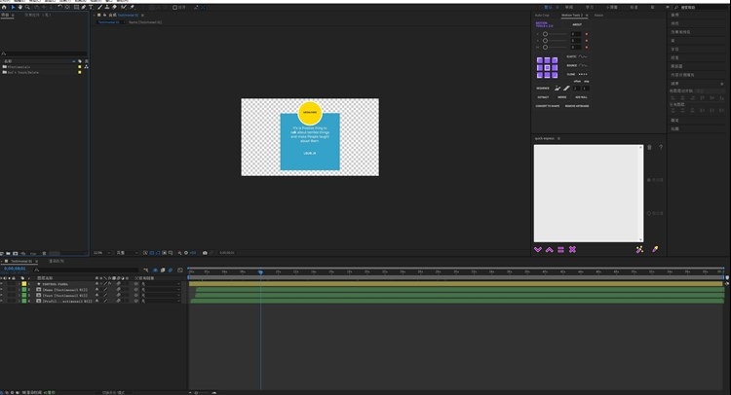Toggle hide shy layers in timeline
Image resolution: width=731 pixels, height=395 pixels.
pos(155,270)
